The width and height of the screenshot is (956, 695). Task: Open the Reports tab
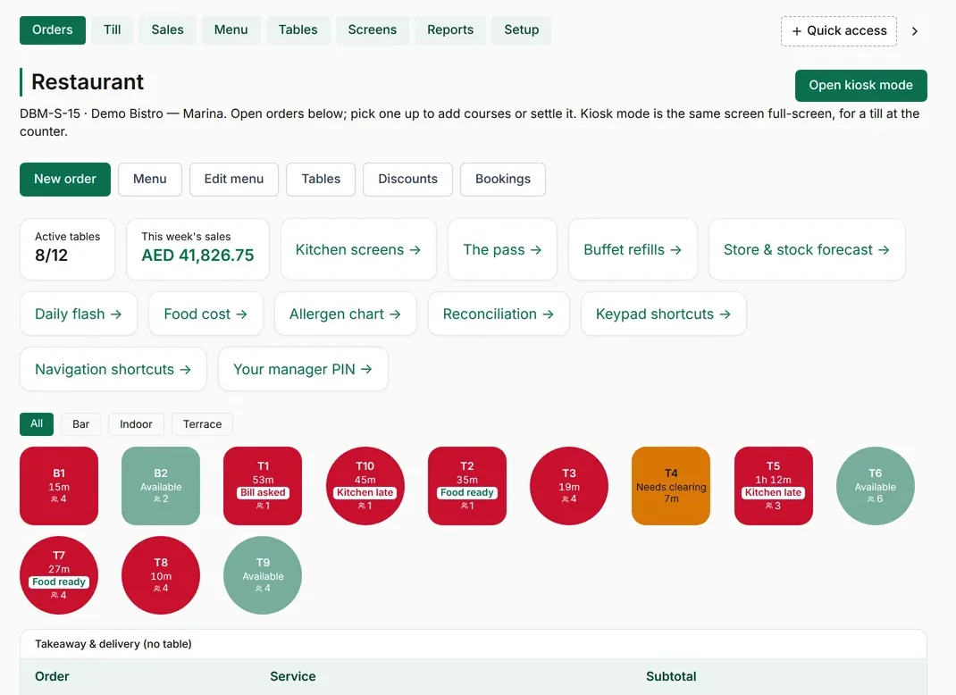(x=450, y=29)
